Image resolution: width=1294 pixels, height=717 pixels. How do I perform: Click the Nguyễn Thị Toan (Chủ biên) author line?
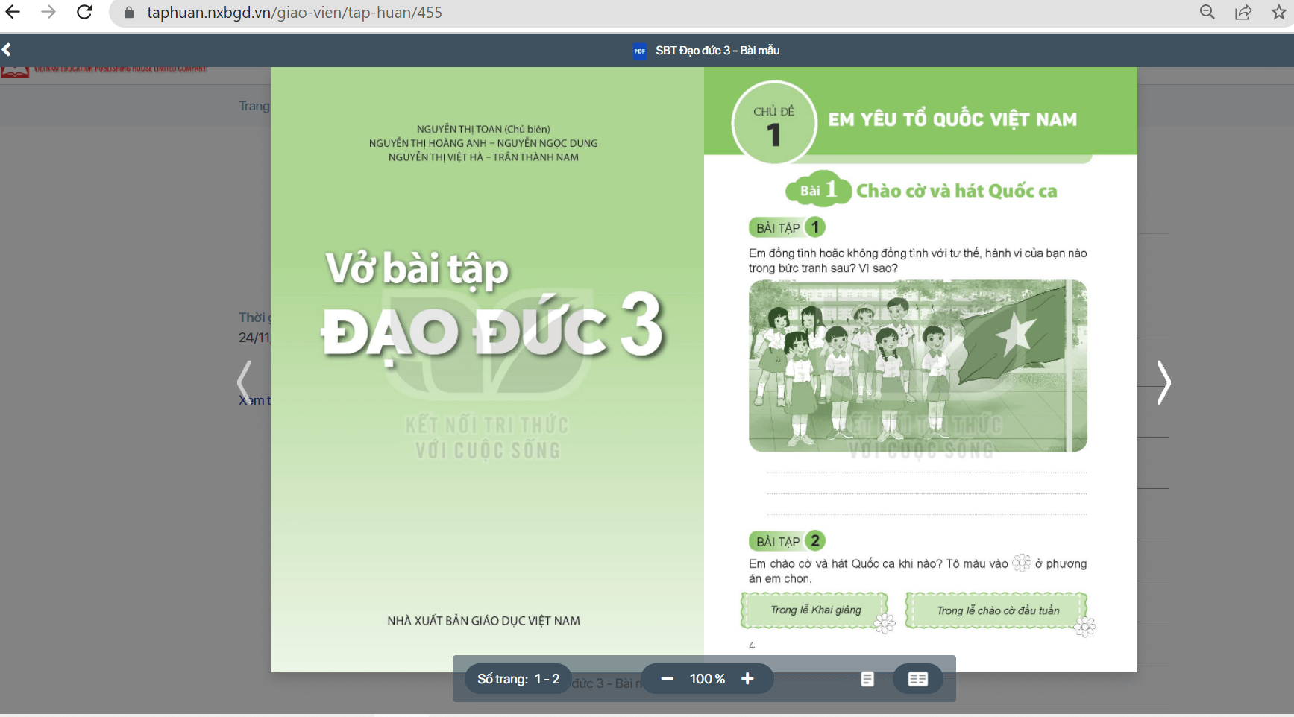click(x=483, y=129)
